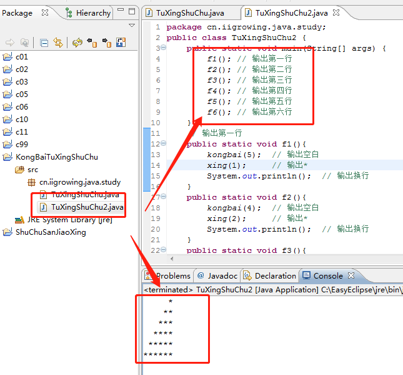Switch to the Hierarchy tab
The width and height of the screenshot is (403, 375).
pyautogui.click(x=89, y=13)
